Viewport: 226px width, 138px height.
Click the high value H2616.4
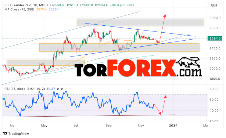[x=72, y=5]
